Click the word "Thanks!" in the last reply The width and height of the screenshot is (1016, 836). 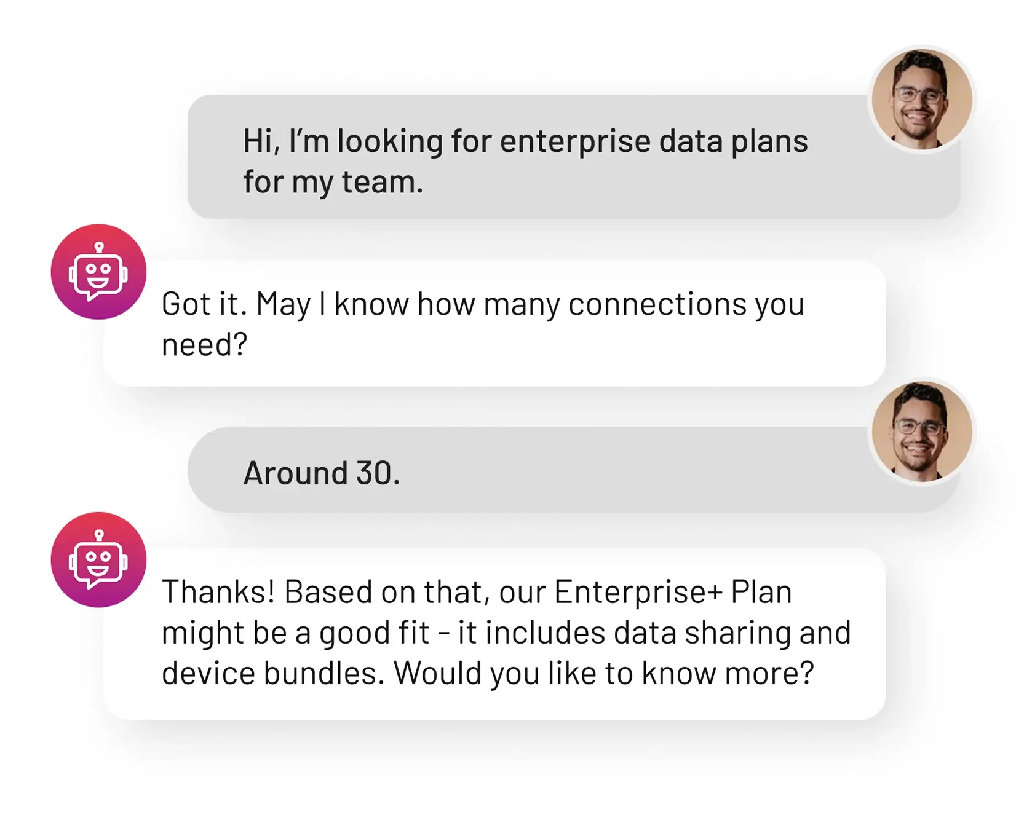pyautogui.click(x=218, y=592)
